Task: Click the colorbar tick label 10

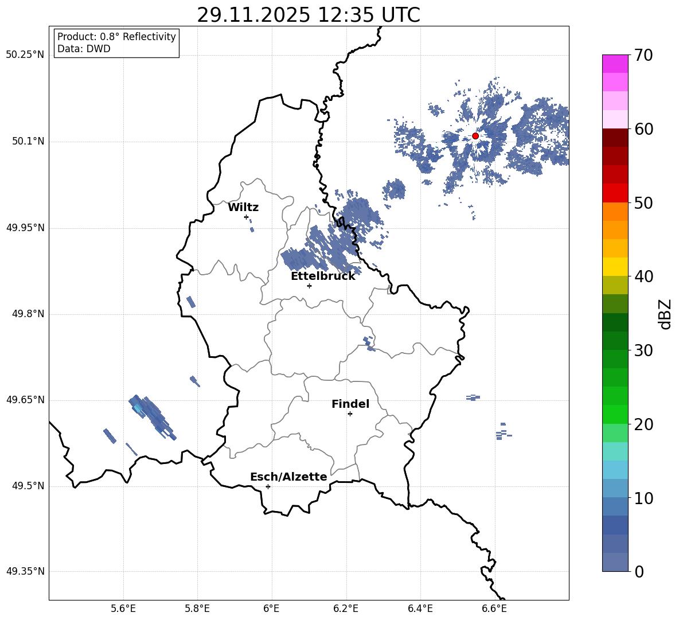Action: (643, 498)
